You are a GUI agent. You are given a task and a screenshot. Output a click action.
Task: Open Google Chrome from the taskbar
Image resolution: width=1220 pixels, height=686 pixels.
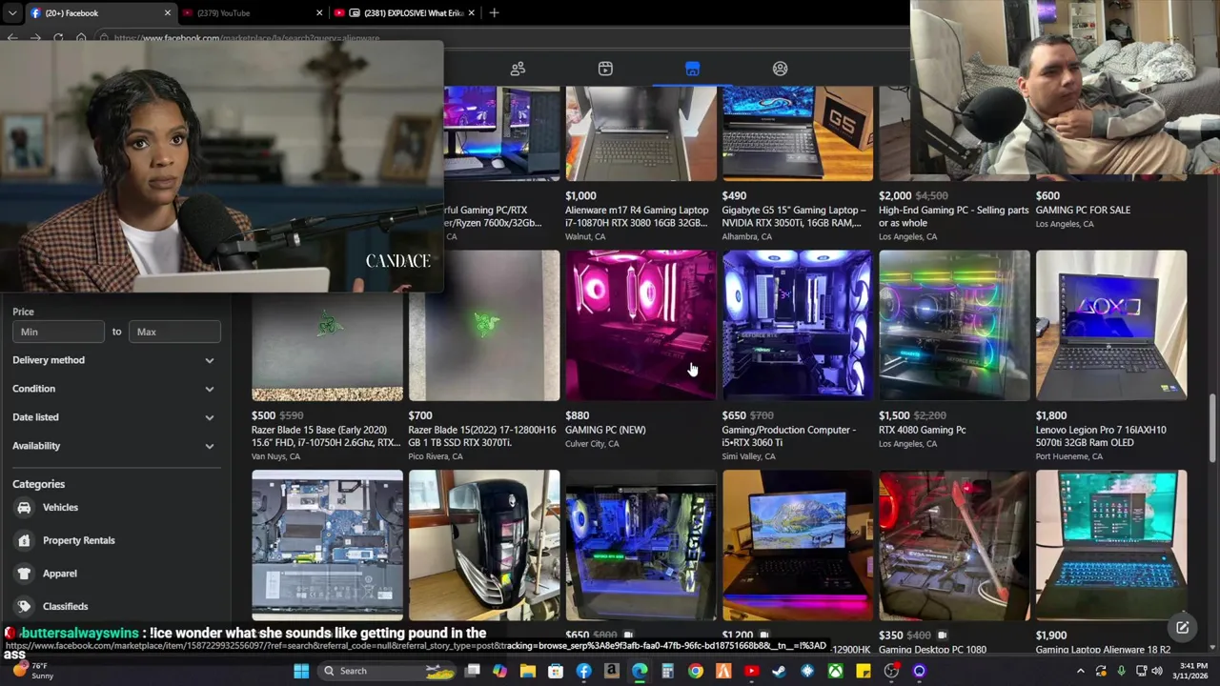coord(696,671)
